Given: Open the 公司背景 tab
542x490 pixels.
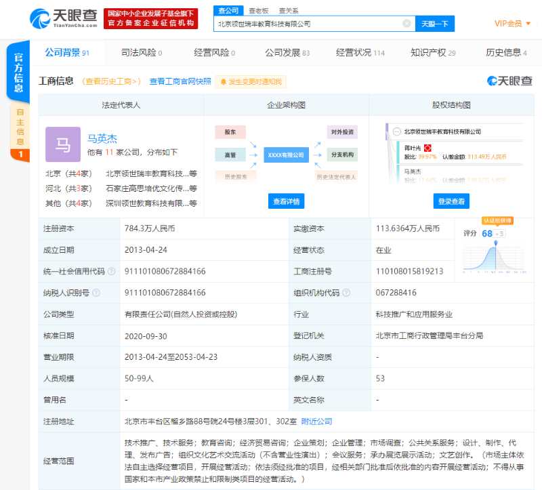Looking at the screenshot, I should point(67,53).
